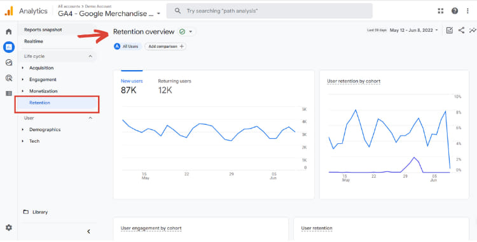This screenshot has width=477, height=242.
Task: Click the search magnifier icon
Action: click(x=177, y=11)
